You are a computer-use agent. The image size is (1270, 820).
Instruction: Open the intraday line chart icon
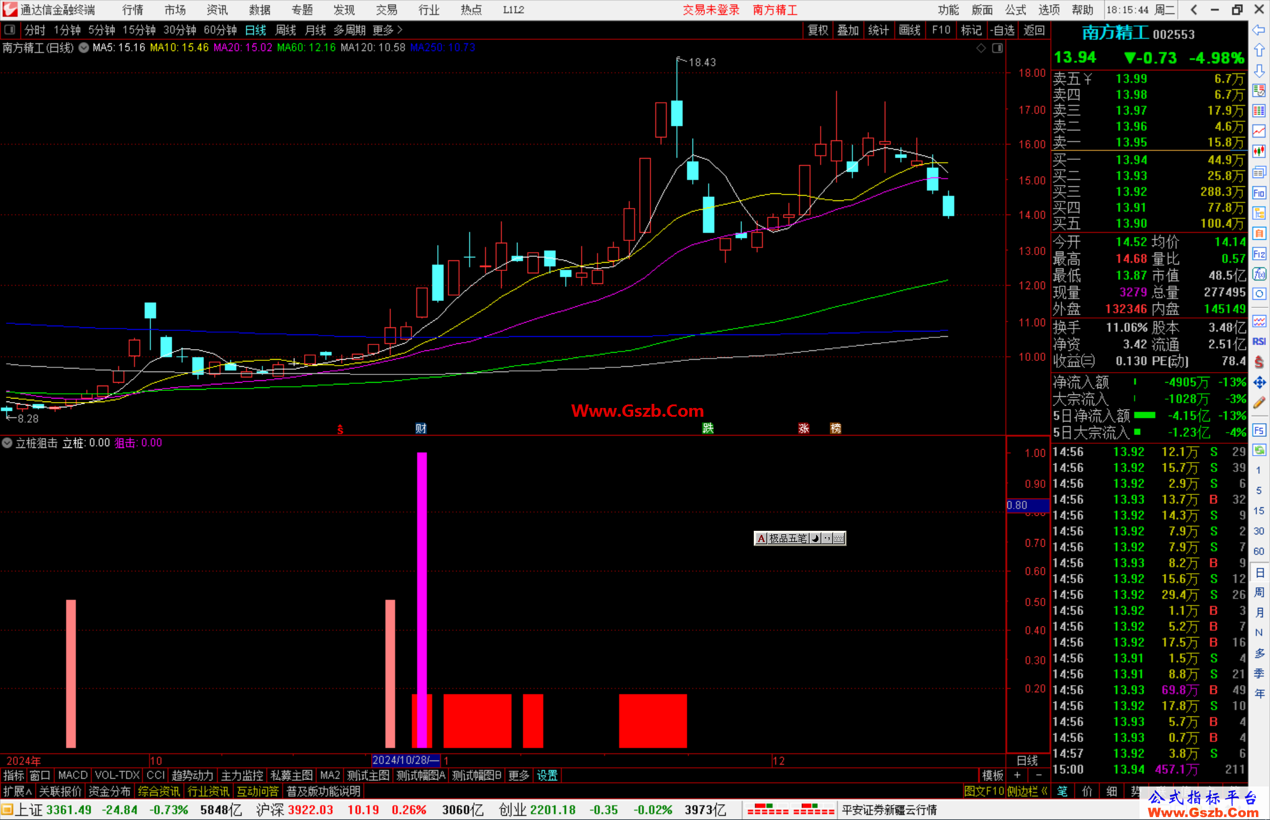click(1259, 132)
